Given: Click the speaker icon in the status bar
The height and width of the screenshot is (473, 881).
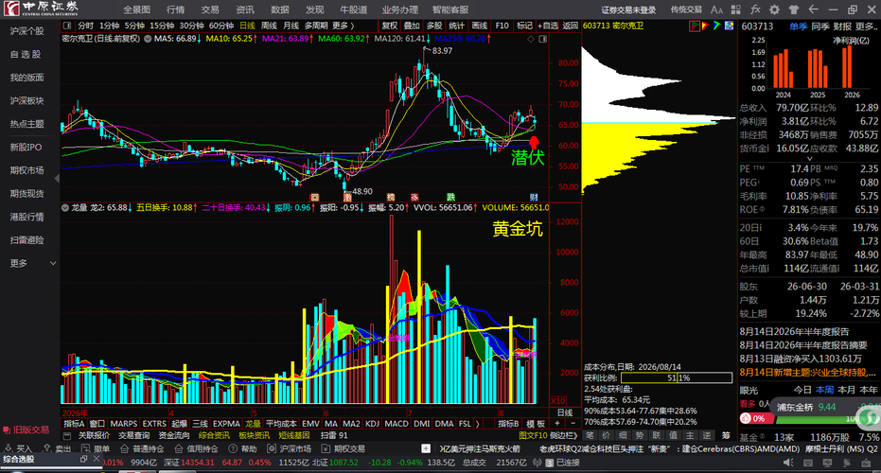Looking at the screenshot, I should 788,463.
